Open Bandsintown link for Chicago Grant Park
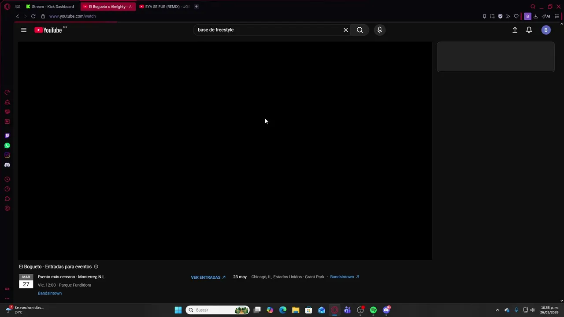 click(345, 277)
